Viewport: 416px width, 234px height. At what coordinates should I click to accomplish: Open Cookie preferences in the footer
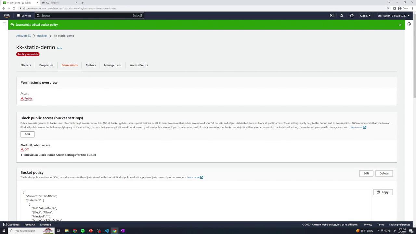399,225
